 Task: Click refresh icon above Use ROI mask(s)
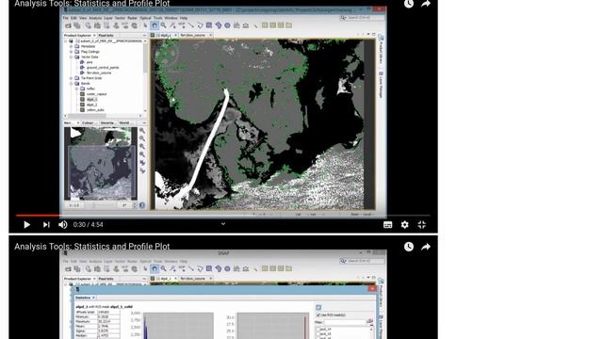click(x=318, y=307)
